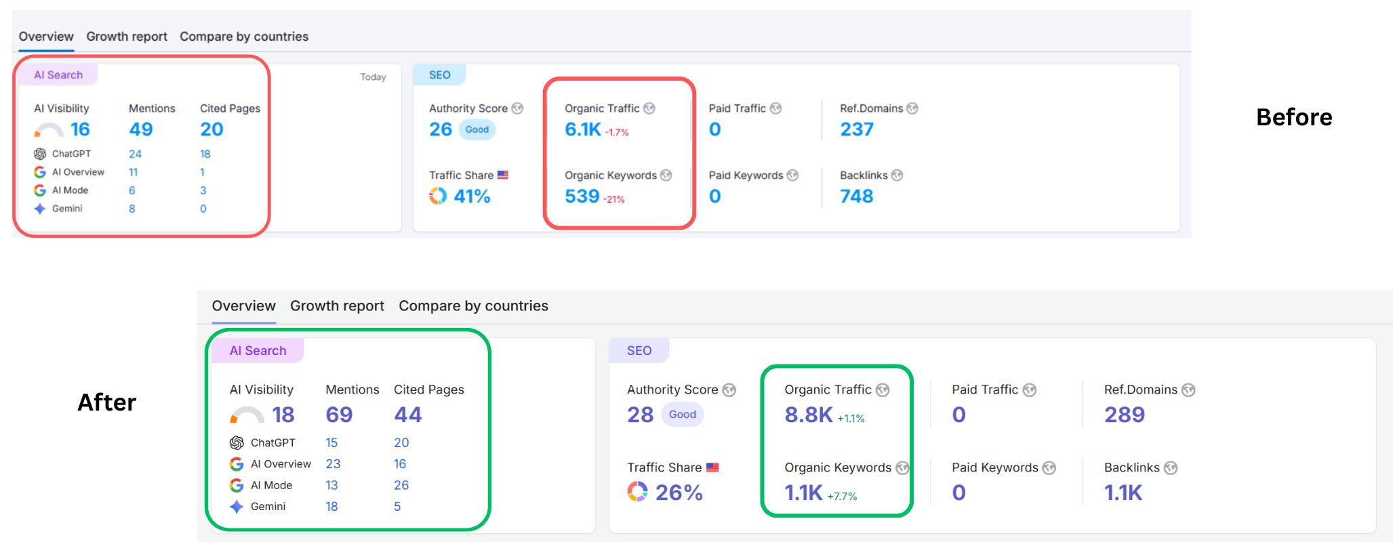This screenshot has height=542, width=1393.
Task: Click info icon beside Organic Traffic in Before panel
Action: point(649,108)
